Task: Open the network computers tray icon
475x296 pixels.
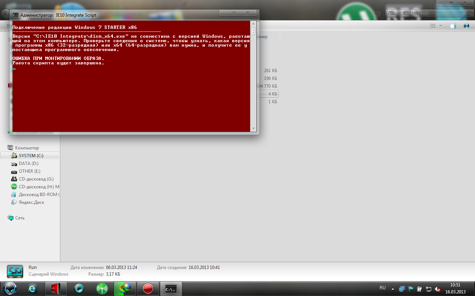Action: [x=402, y=289]
